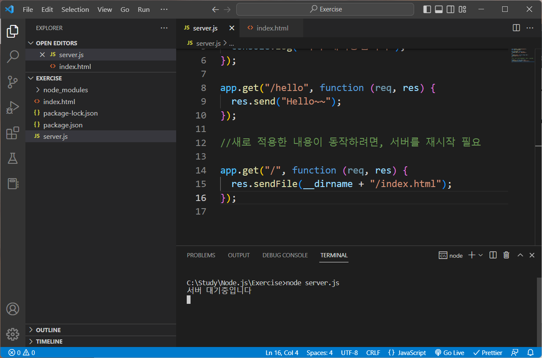542x358 pixels.
Task: Click the feedback icon in status bar
Action: click(x=514, y=352)
